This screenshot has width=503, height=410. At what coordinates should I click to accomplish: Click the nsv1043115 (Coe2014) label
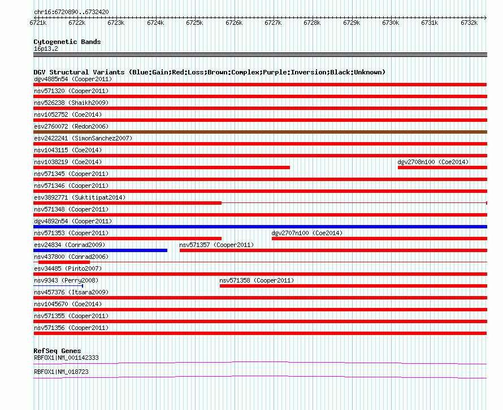coord(68,150)
